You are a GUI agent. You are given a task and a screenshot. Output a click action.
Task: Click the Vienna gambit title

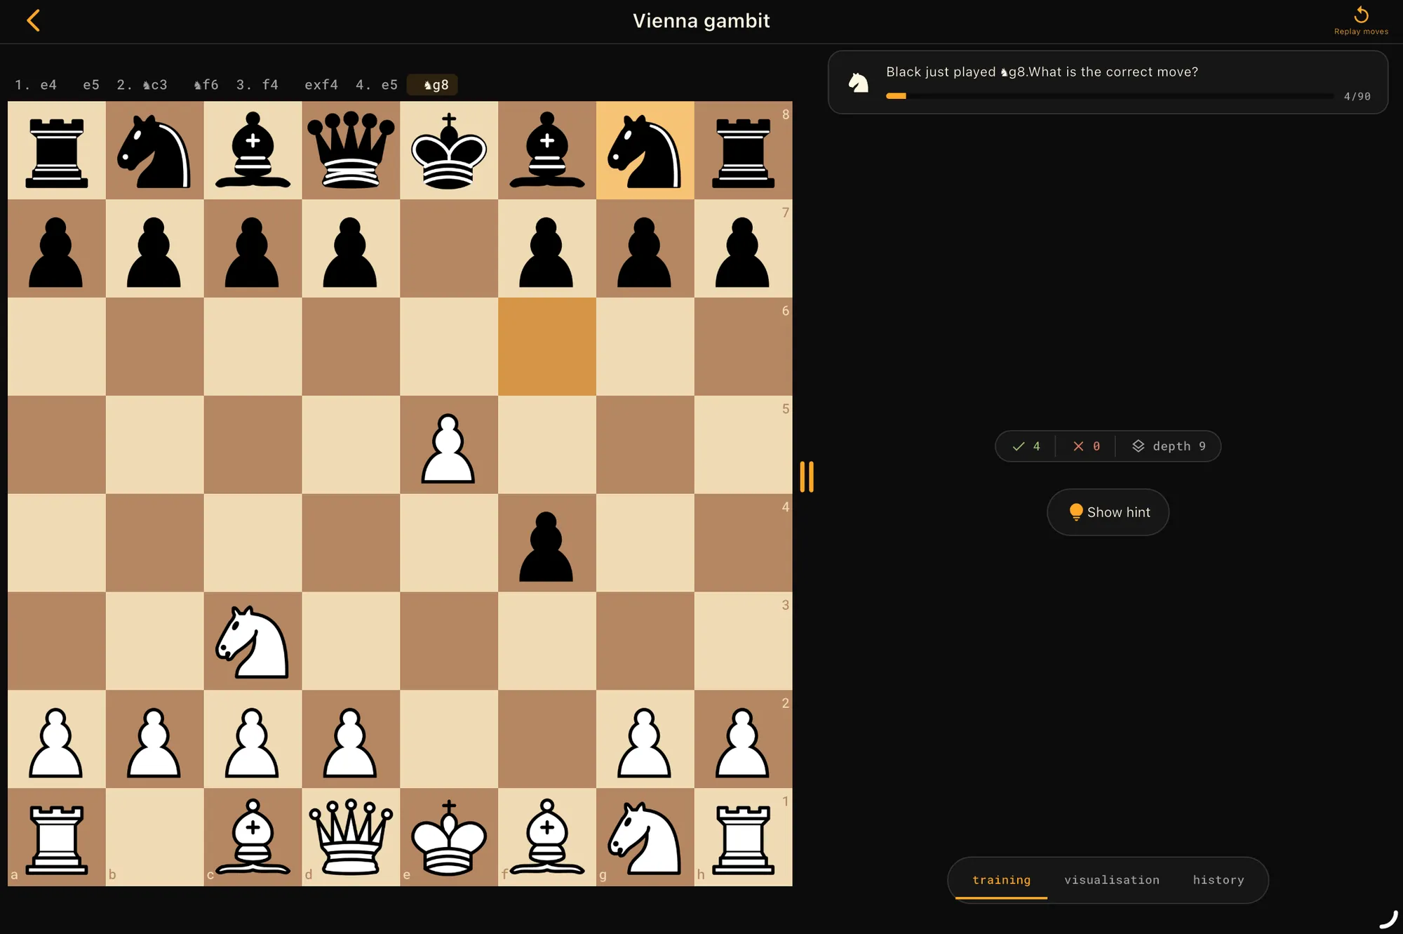pos(701,21)
